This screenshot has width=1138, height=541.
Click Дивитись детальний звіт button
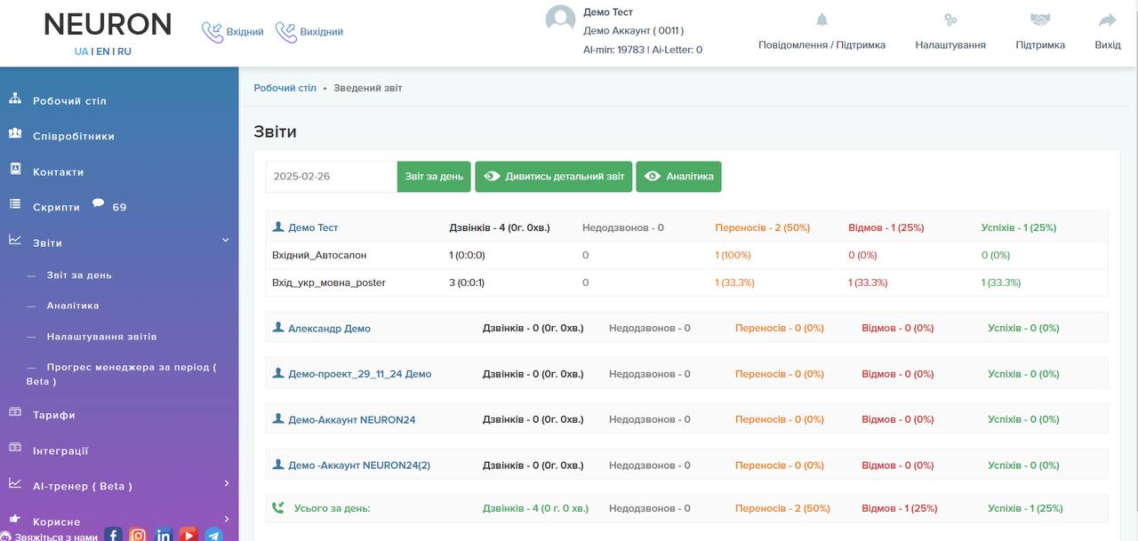point(553,177)
